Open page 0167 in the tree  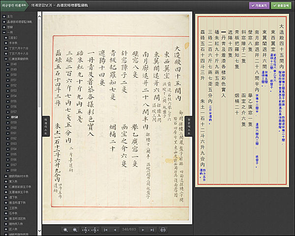14,165
